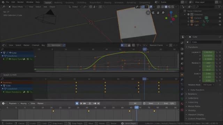Open the Object Mode dropdown
The image size is (223, 125).
pos(17,7)
